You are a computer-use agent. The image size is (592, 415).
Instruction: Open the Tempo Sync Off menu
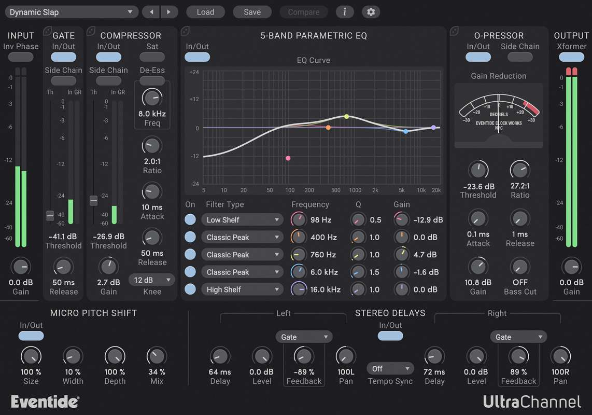pos(390,369)
